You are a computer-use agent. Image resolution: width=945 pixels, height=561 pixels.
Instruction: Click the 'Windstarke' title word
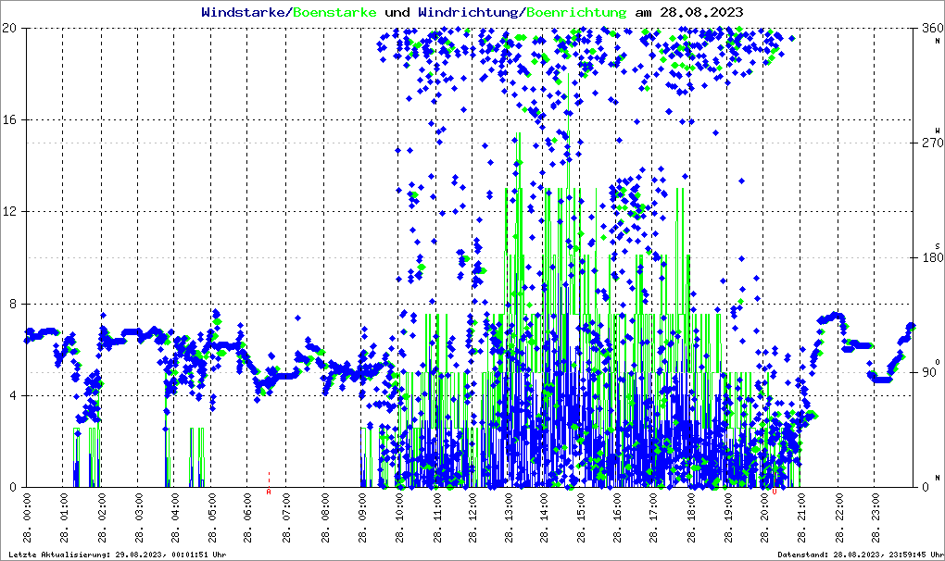click(243, 12)
